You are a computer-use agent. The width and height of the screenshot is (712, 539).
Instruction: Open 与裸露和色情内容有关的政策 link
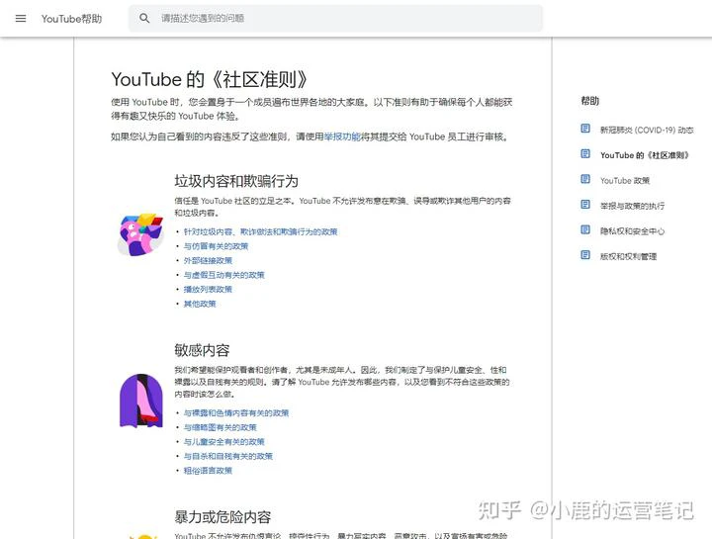[236, 412]
